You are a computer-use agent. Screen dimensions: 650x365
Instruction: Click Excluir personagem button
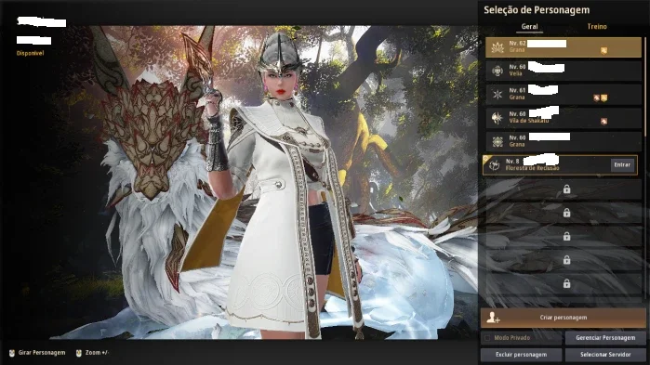coord(521,355)
